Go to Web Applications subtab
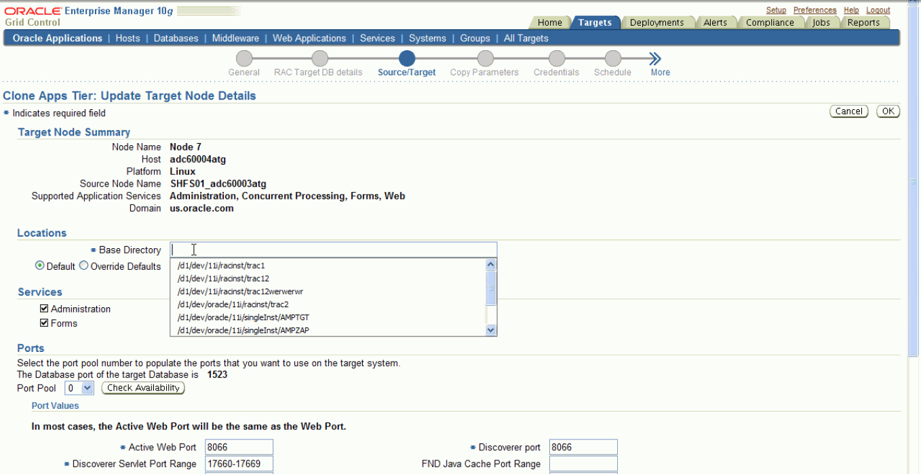Screen dimensions: 921x474 tap(309, 38)
